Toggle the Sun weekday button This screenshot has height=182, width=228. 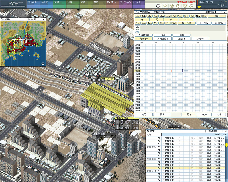click(138, 23)
